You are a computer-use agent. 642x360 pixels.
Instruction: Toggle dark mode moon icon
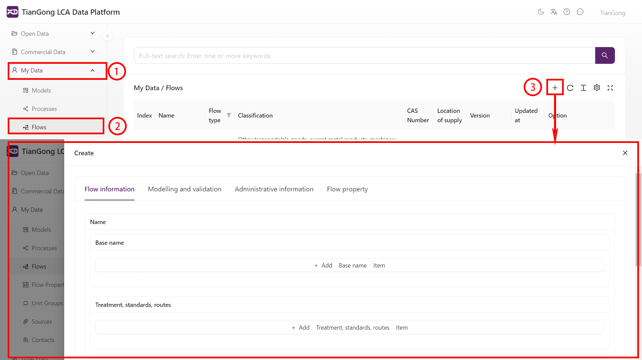pyautogui.click(x=541, y=12)
